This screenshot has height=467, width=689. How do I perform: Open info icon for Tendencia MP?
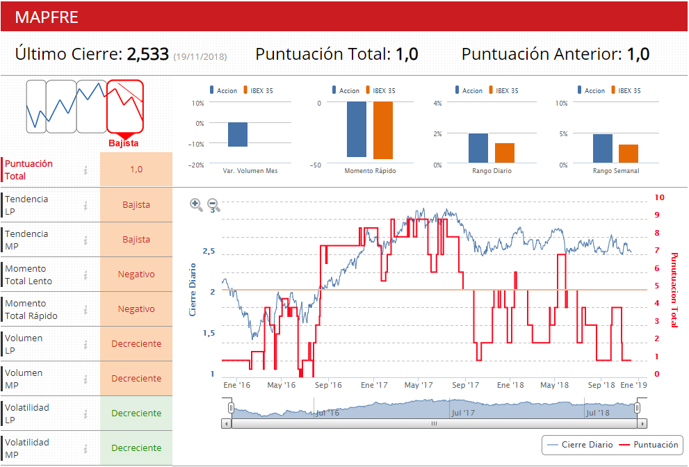[86, 240]
